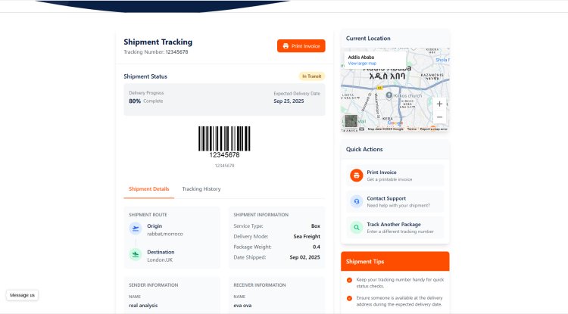Click the 80% delivery progress value

tap(135, 101)
